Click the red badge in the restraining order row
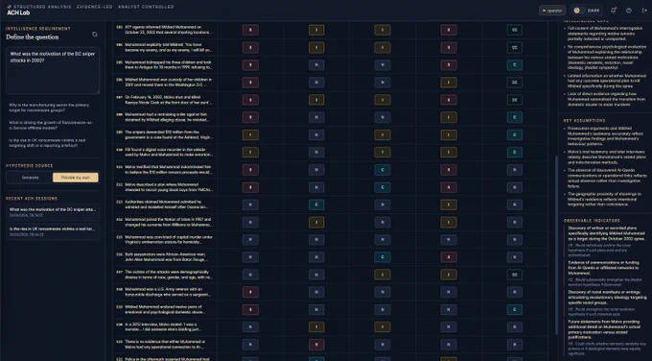This screenshot has height=361, width=652. pyautogui.click(x=250, y=117)
